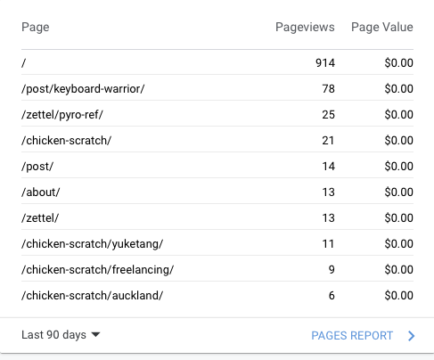The width and height of the screenshot is (434, 360).
Task: Open the /post/keyboard-warrior/ page entry
Action: [217, 88]
